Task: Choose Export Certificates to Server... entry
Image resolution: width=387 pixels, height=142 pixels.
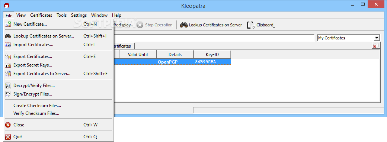Action: point(58,74)
